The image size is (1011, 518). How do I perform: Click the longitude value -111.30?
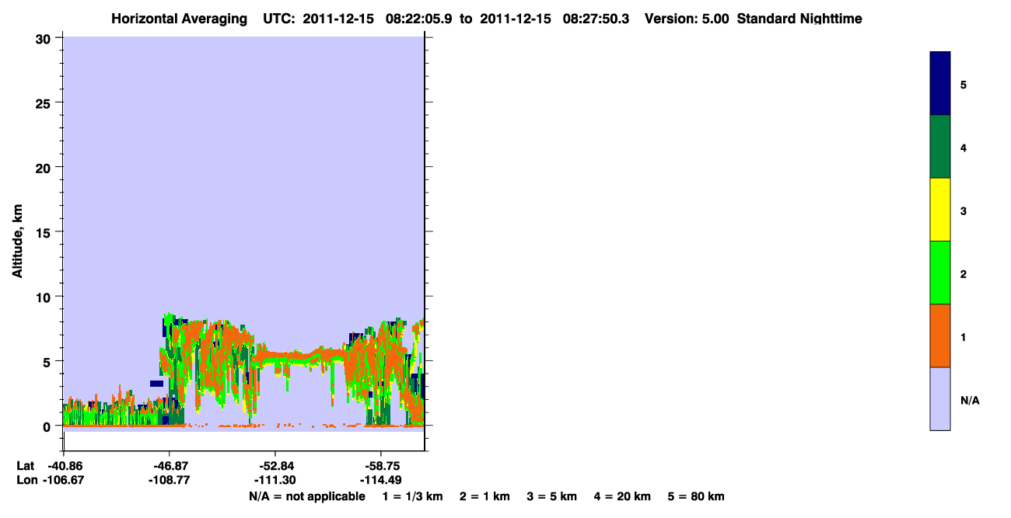[275, 480]
